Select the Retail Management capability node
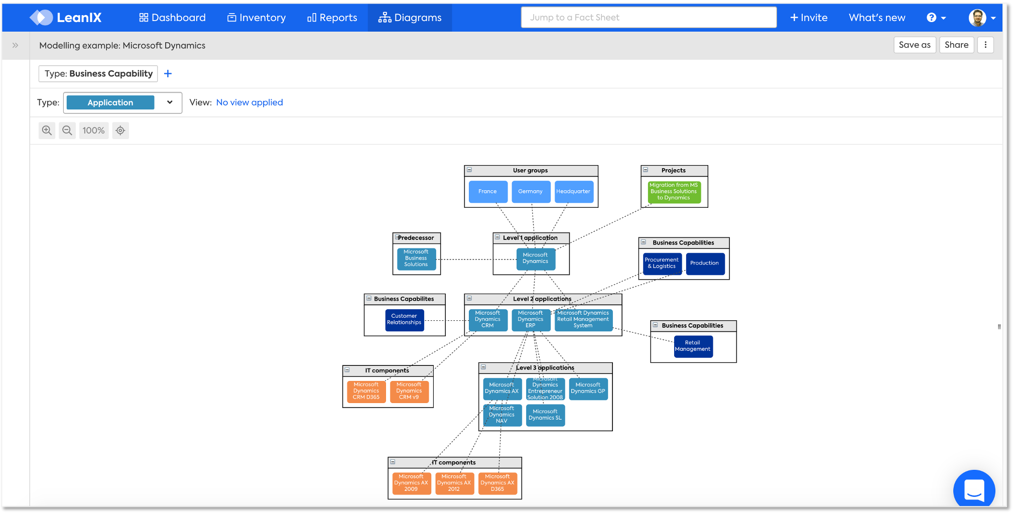Viewport: 1013px width, 513px height. coord(693,346)
